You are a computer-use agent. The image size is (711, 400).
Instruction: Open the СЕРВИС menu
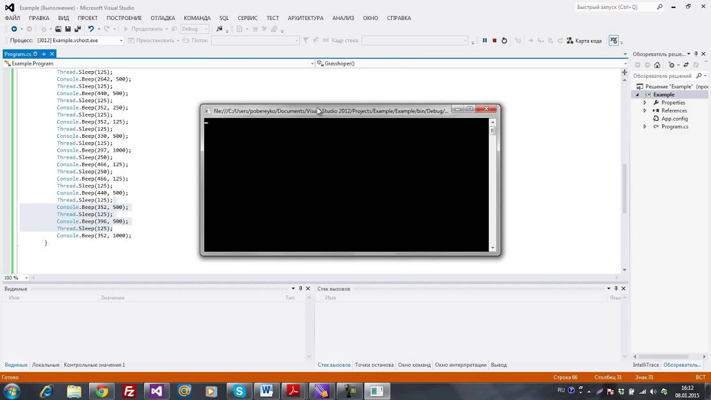point(248,18)
